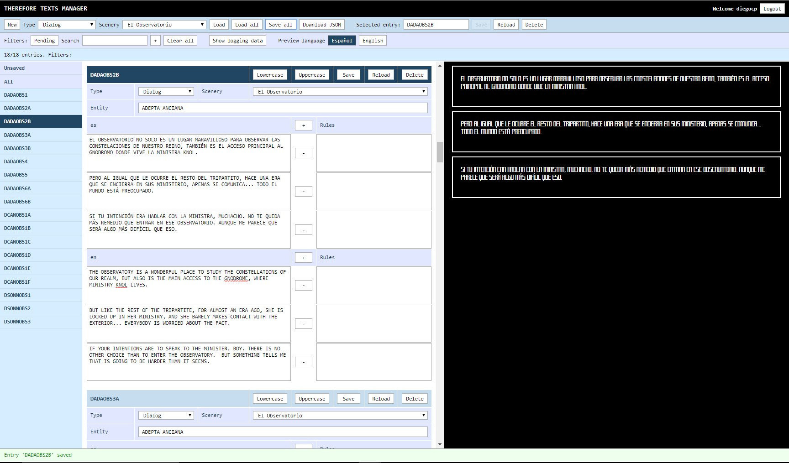The image size is (789, 463).
Task: Select the DADAOBS4 entry in the sidebar
Action: 16,161
